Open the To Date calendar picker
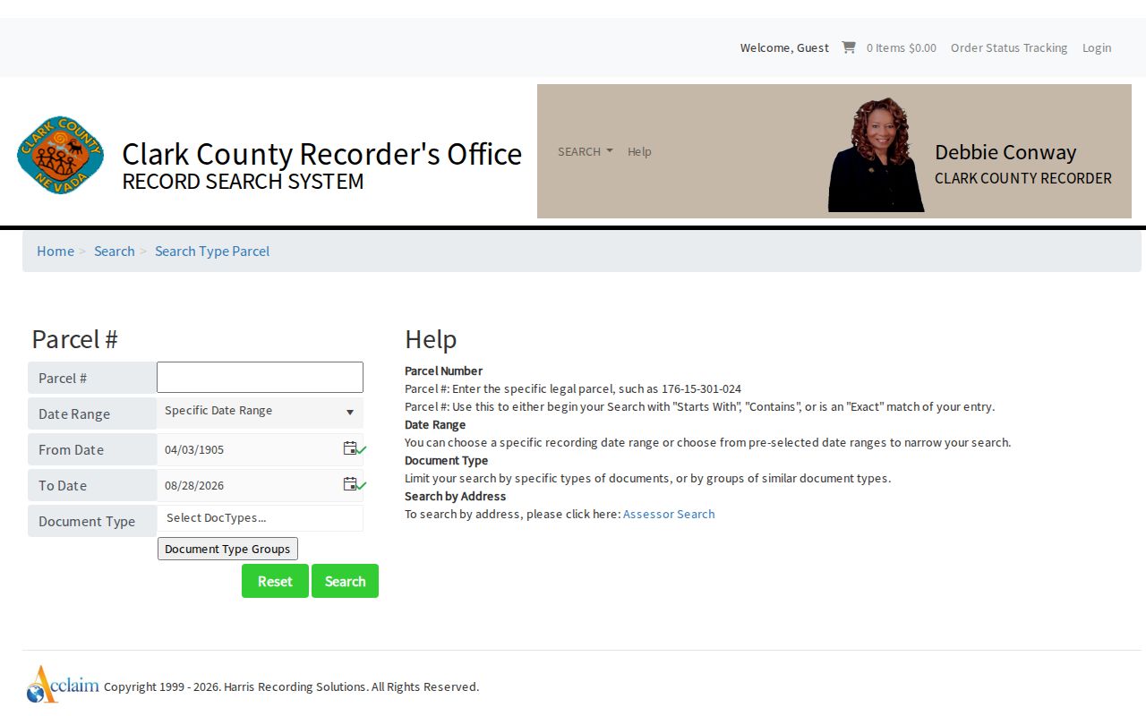The width and height of the screenshot is (1146, 716). pos(350,484)
